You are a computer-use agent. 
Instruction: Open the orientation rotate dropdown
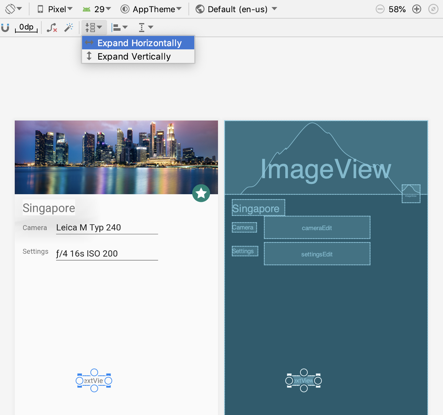coord(13,9)
